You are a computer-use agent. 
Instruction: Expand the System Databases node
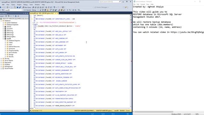pos(3,23)
